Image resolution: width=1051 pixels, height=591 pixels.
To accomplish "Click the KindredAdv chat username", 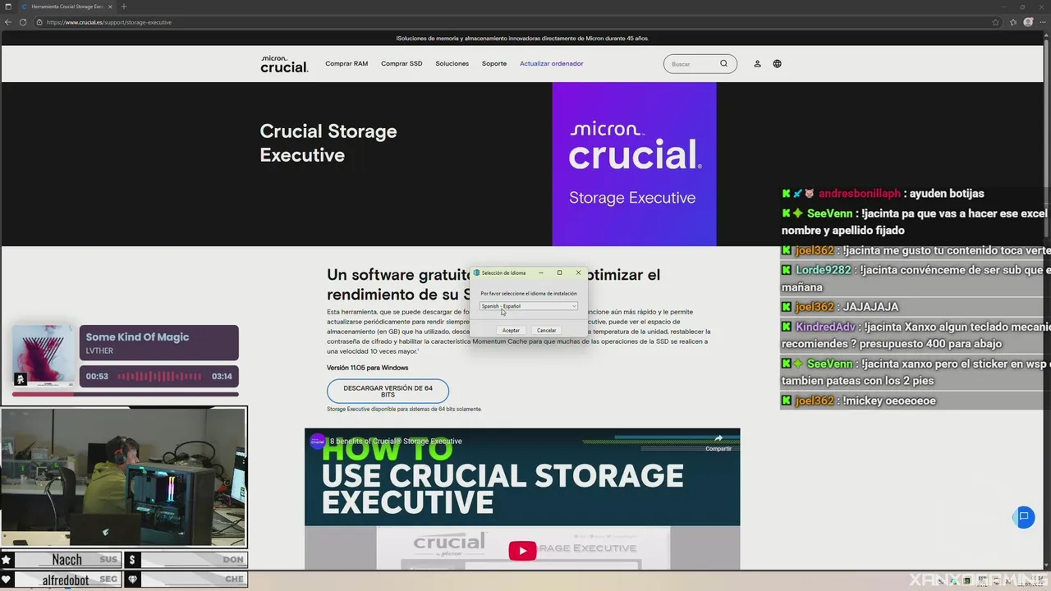I will (x=825, y=327).
